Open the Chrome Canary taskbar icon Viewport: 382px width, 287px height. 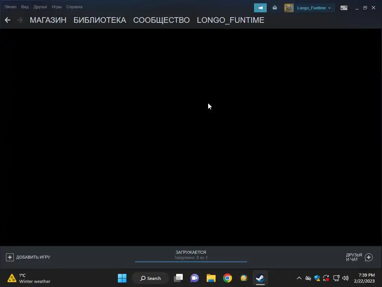(x=244, y=278)
